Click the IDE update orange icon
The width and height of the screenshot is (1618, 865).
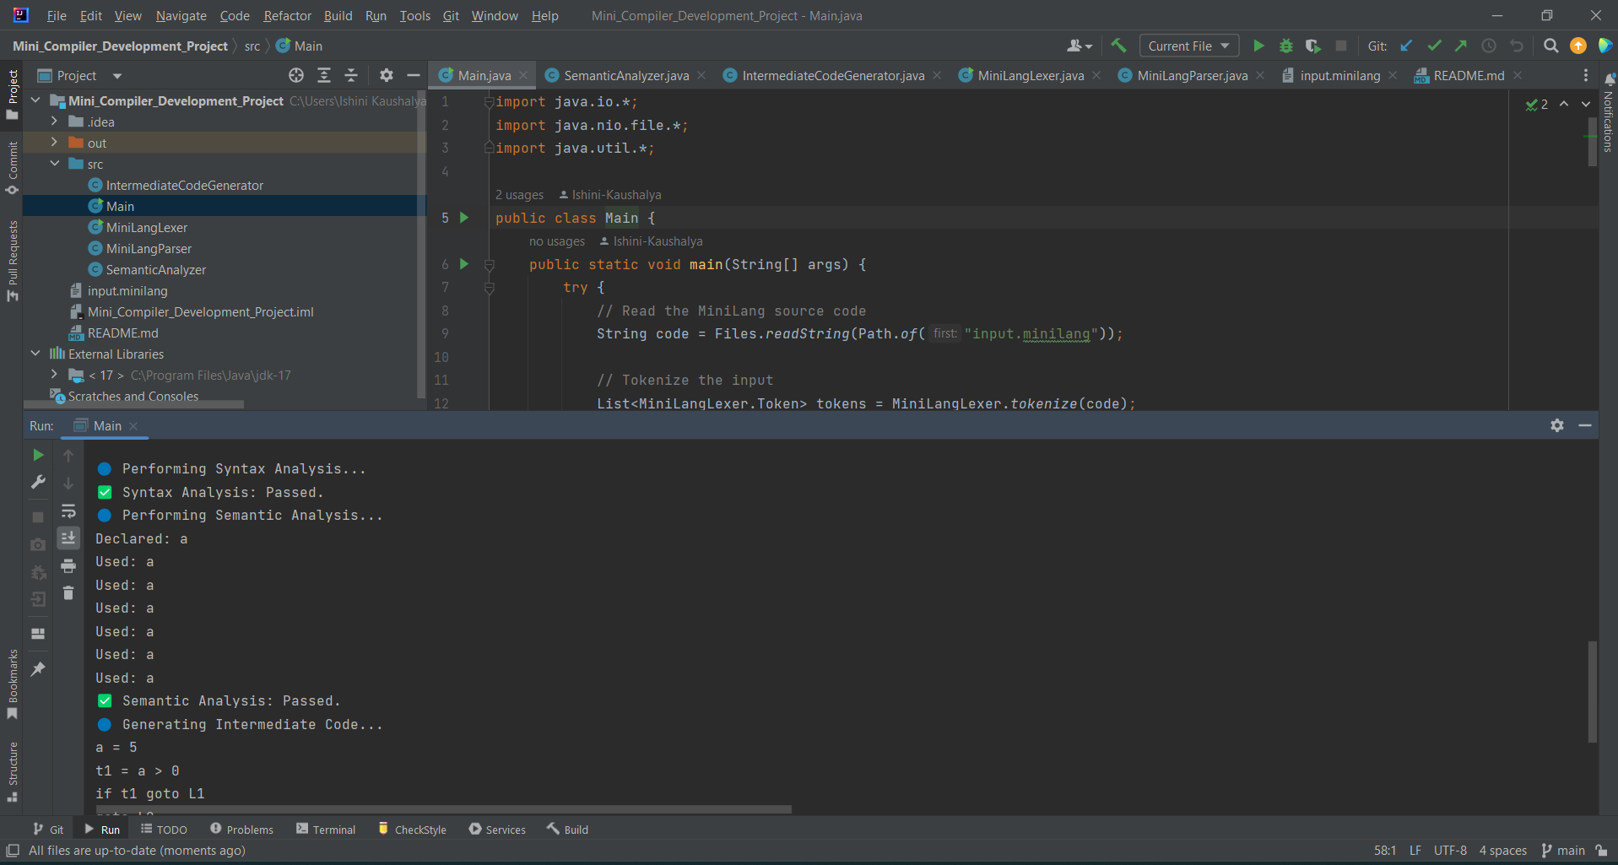pos(1577,46)
